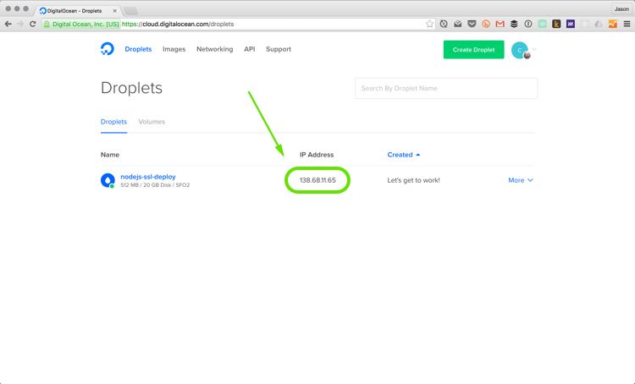Viewport: 635px width, 384px height.
Task: Open a new browser tab
Action: pyautogui.click(x=130, y=11)
